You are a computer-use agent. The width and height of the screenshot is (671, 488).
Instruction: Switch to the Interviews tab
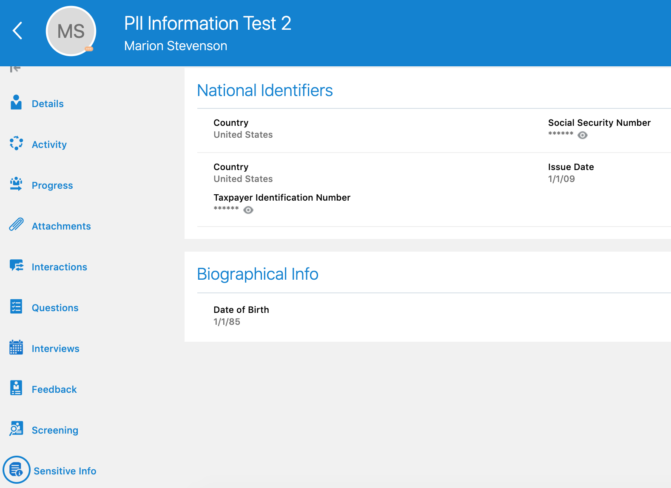55,349
